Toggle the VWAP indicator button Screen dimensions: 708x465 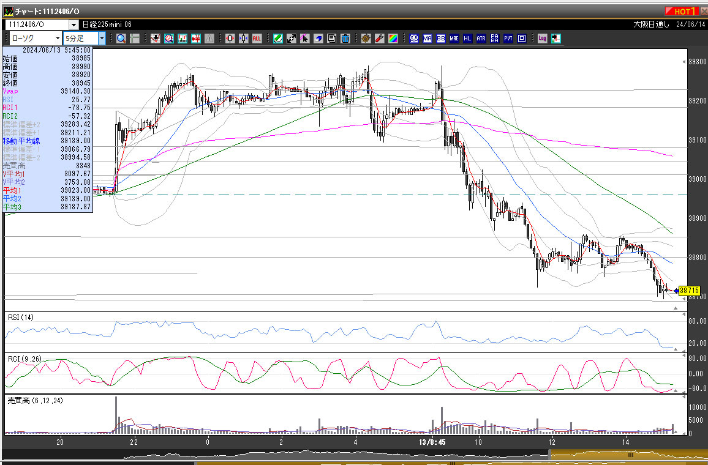[413, 39]
